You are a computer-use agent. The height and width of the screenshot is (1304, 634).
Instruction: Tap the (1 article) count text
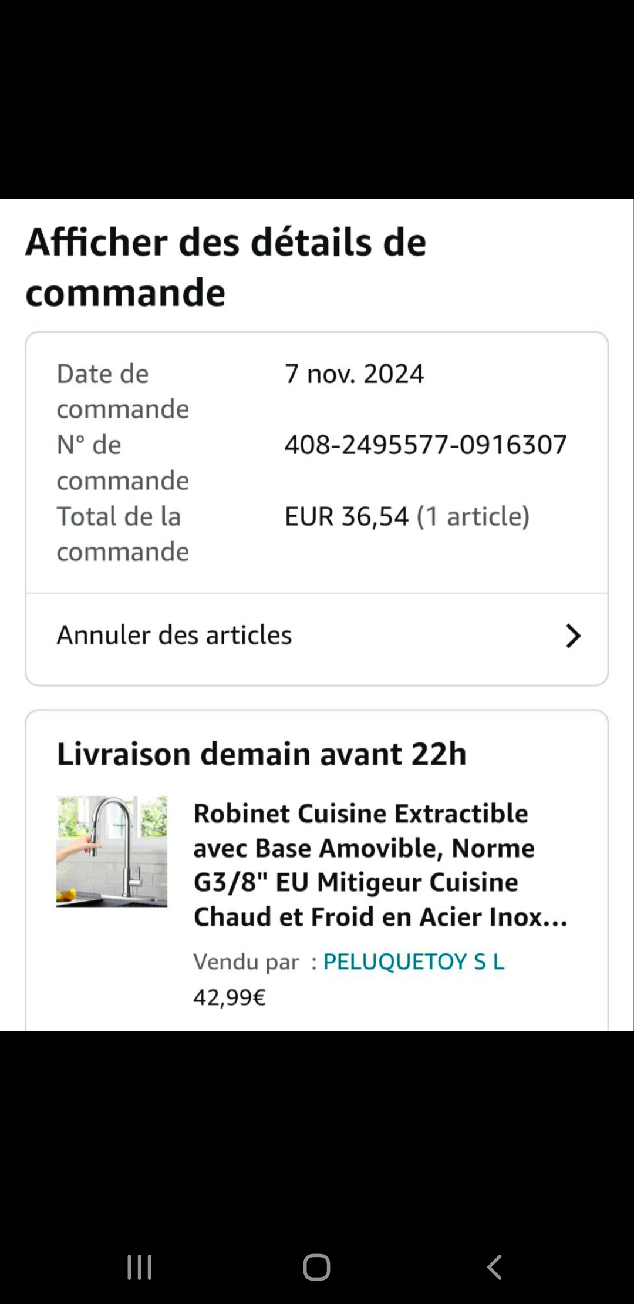point(473,516)
